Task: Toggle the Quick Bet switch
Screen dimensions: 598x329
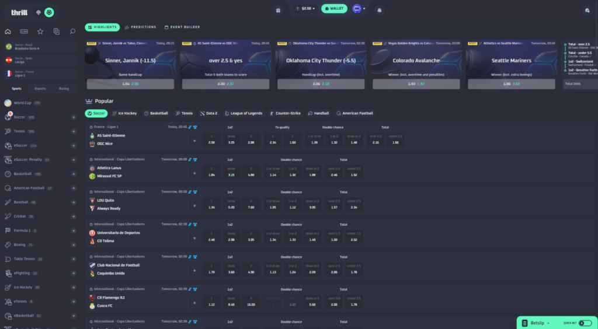Action: (x=585, y=323)
